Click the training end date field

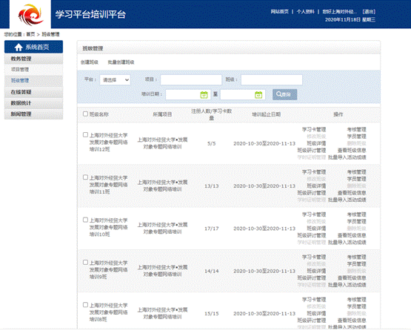pos(243,94)
